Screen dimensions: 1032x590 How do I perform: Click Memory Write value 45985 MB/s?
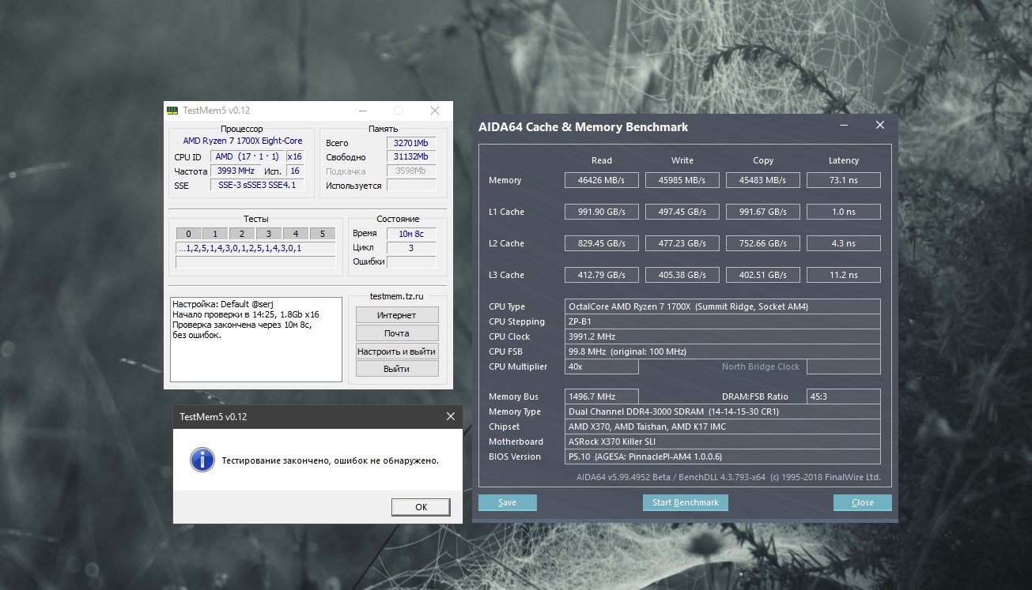pyautogui.click(x=682, y=180)
